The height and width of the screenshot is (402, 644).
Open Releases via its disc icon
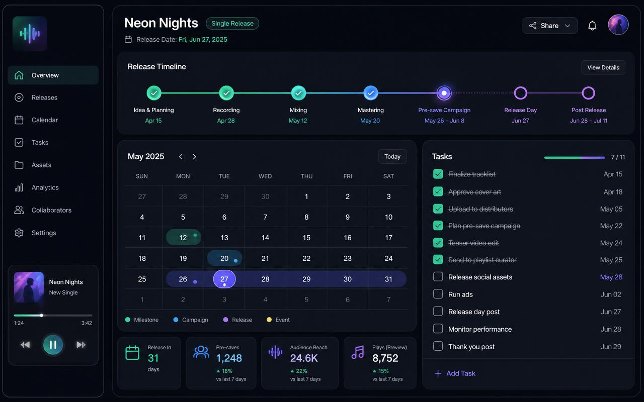point(19,97)
